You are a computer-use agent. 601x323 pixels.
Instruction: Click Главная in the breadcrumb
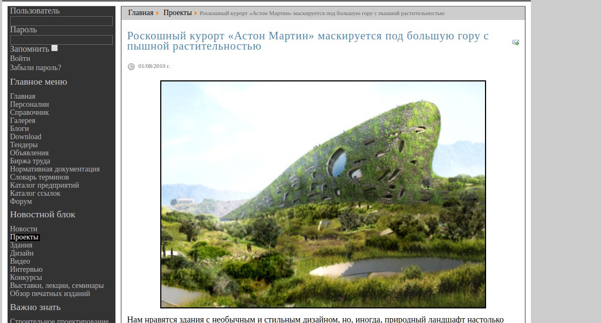pyautogui.click(x=141, y=12)
